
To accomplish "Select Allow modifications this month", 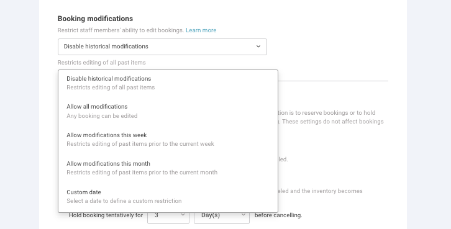I will point(168,168).
